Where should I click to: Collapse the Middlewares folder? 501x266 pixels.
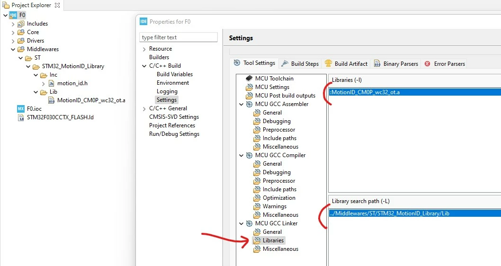click(13, 50)
